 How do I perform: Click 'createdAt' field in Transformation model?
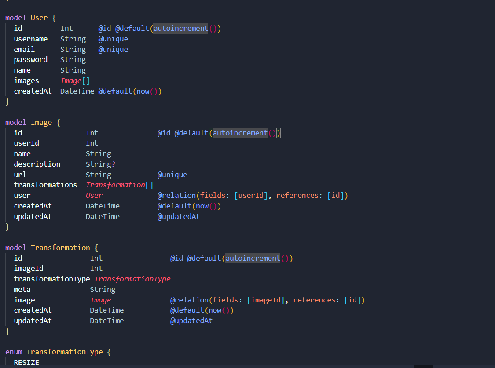33,310
